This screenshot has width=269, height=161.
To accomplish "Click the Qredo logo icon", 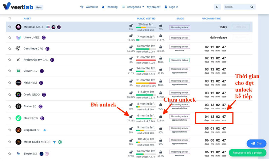I will point(18,95).
